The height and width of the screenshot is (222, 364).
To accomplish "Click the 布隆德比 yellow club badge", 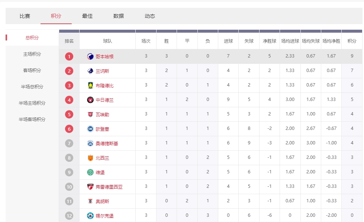I will [x=90, y=85].
